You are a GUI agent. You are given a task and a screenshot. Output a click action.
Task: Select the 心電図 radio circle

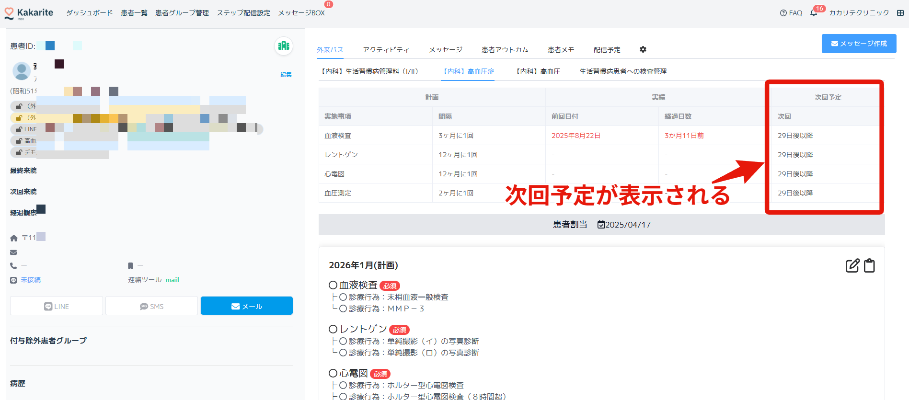333,373
